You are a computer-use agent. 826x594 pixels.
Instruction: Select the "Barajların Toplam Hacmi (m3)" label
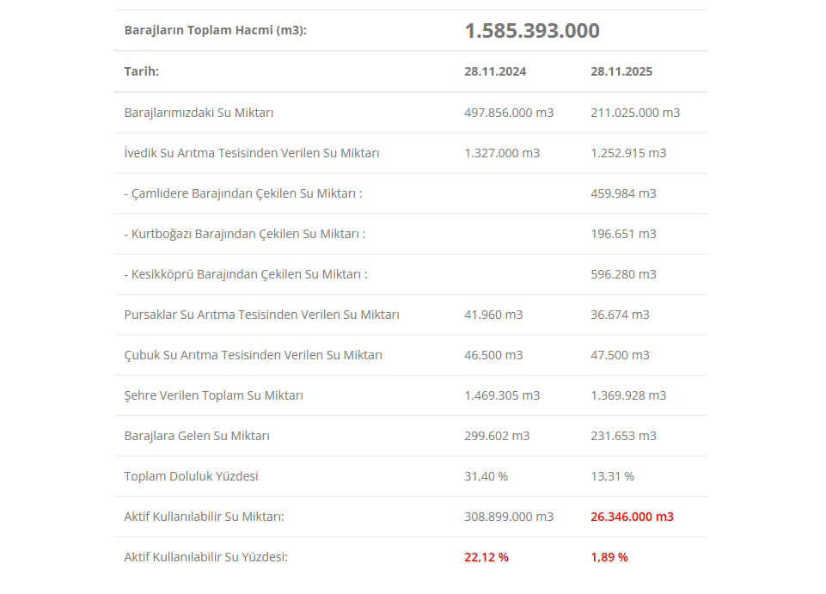pyautogui.click(x=215, y=30)
